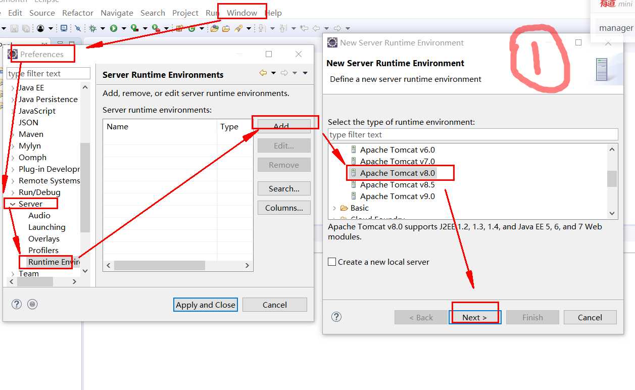Click the Next Annotation arrow icon
The image size is (635, 390).
coord(262,28)
